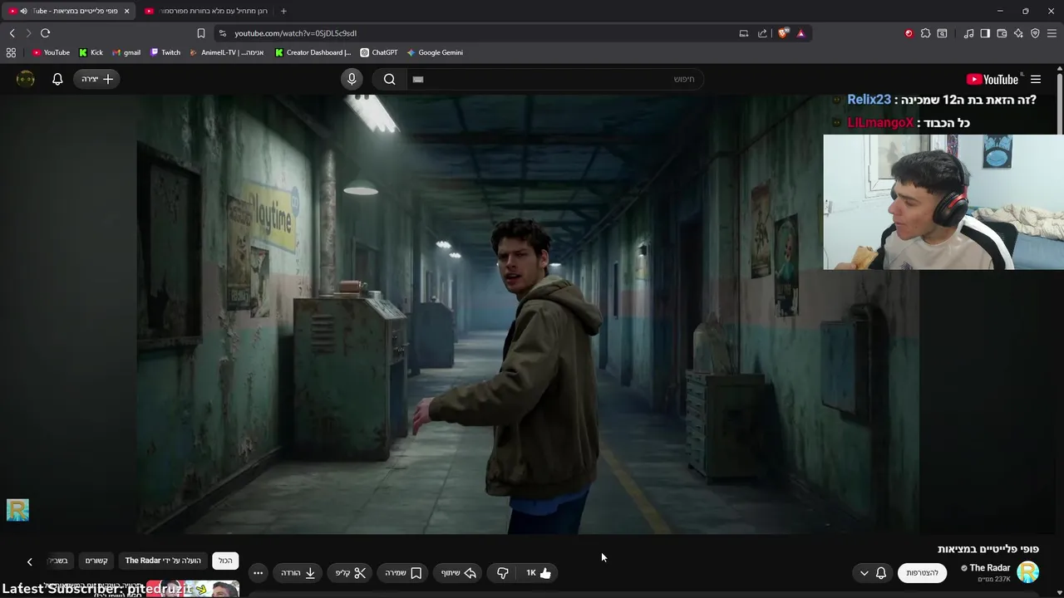Select the הכול filter chip
This screenshot has width=1064, height=598.
tap(225, 561)
